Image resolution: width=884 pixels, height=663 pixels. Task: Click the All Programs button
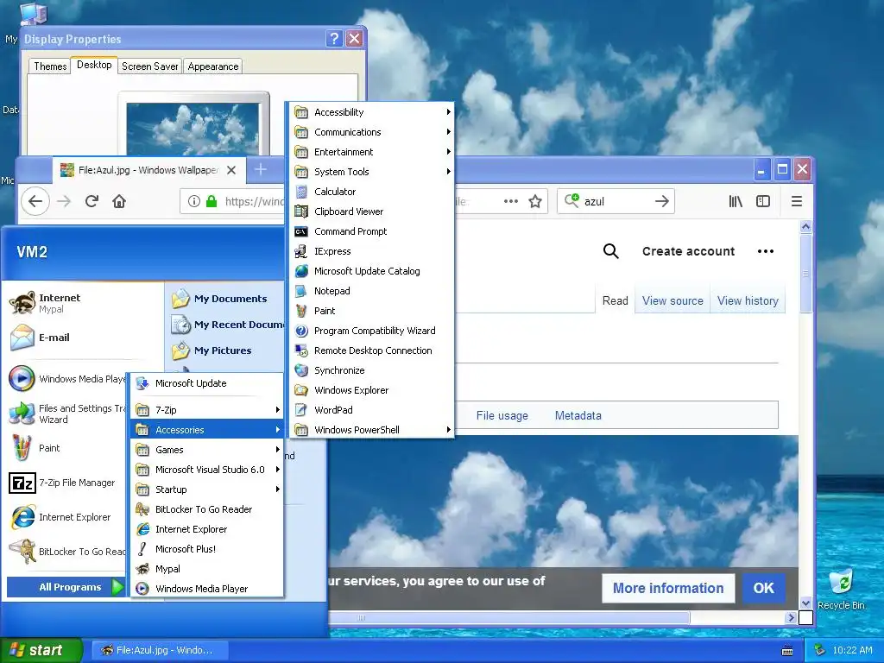pyautogui.click(x=66, y=587)
